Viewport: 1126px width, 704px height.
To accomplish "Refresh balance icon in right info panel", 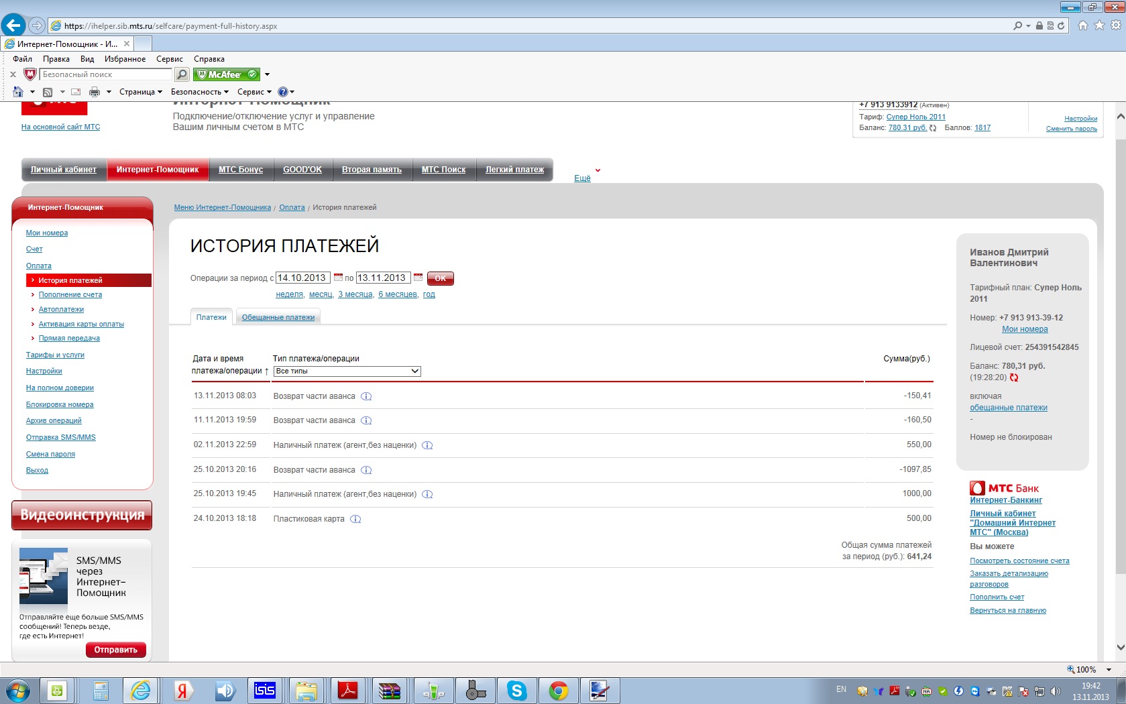I will (x=1014, y=377).
